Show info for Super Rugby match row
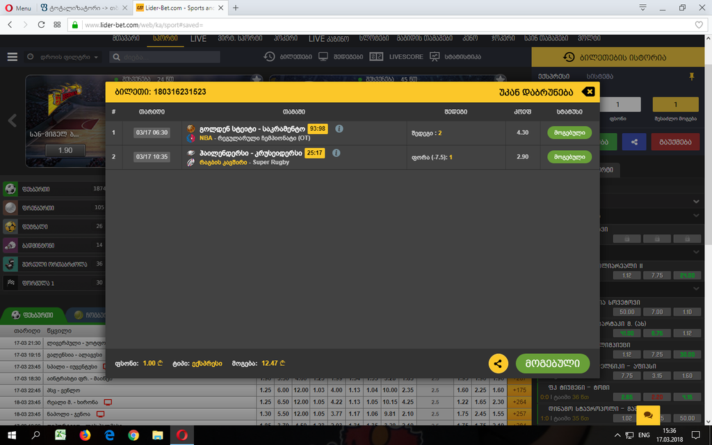The height and width of the screenshot is (445, 712). (x=336, y=152)
